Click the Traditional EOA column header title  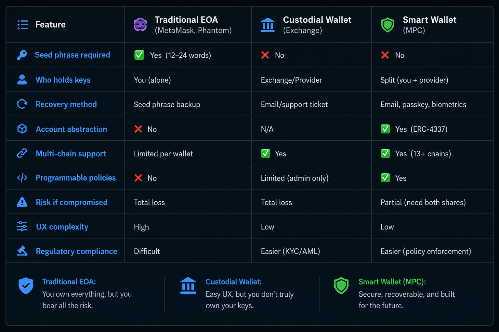186,20
